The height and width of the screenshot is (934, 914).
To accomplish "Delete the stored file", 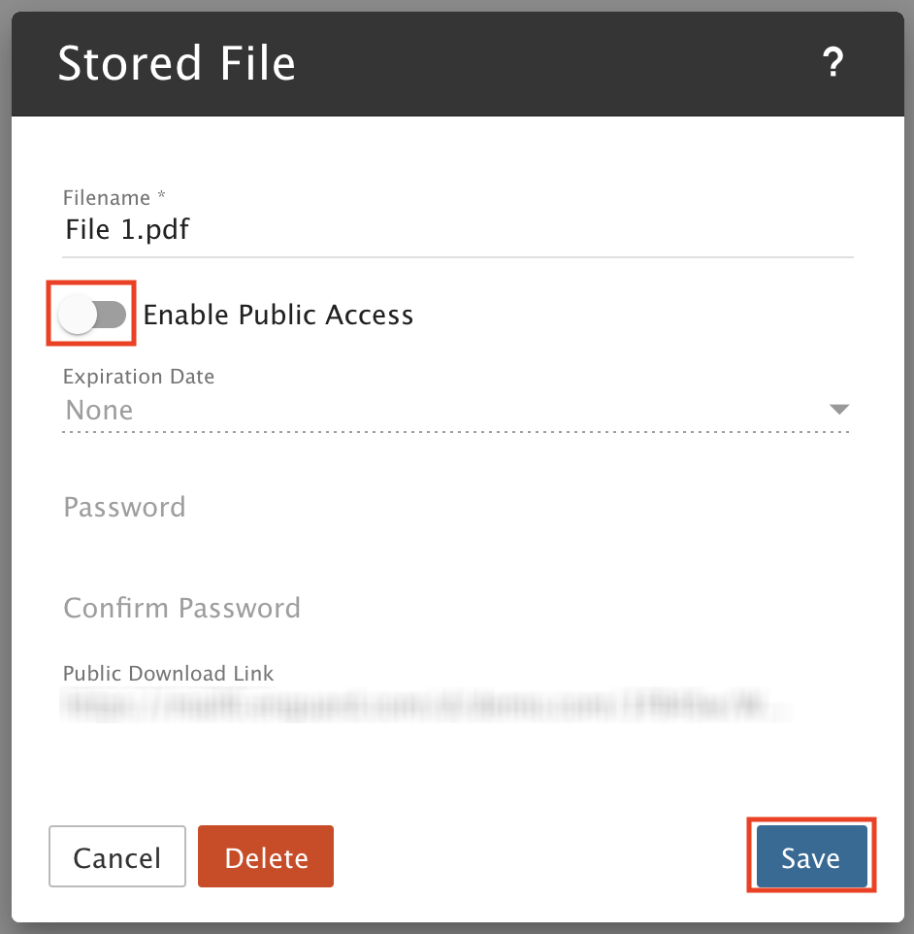I will point(266,856).
